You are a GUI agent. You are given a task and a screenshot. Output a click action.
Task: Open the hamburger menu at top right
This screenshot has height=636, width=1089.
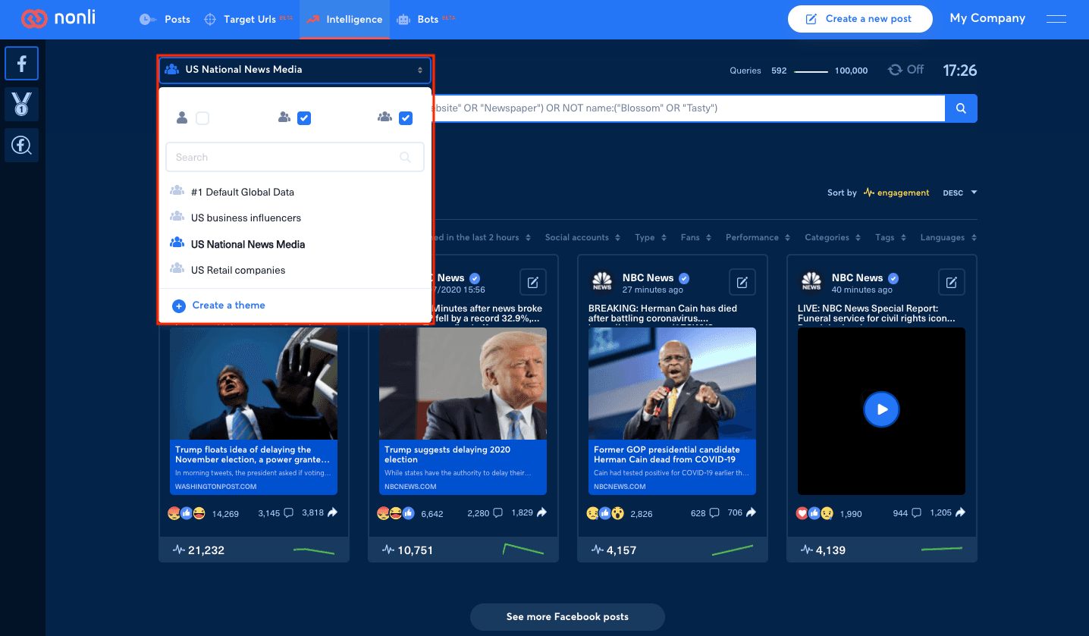(1056, 19)
